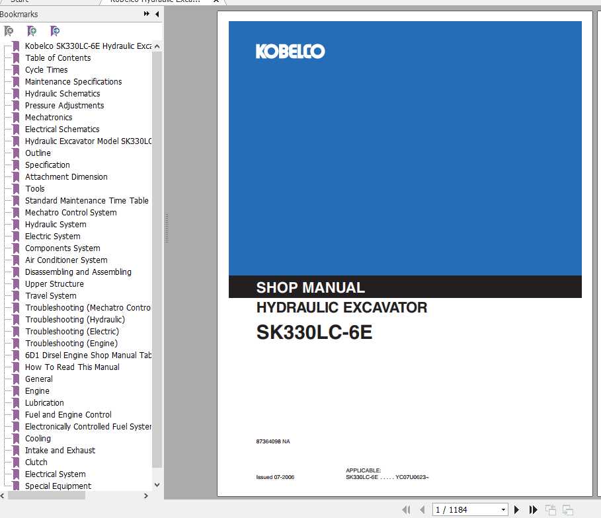Open Electronically Controlled Fuel System bookmark

pos(88,426)
